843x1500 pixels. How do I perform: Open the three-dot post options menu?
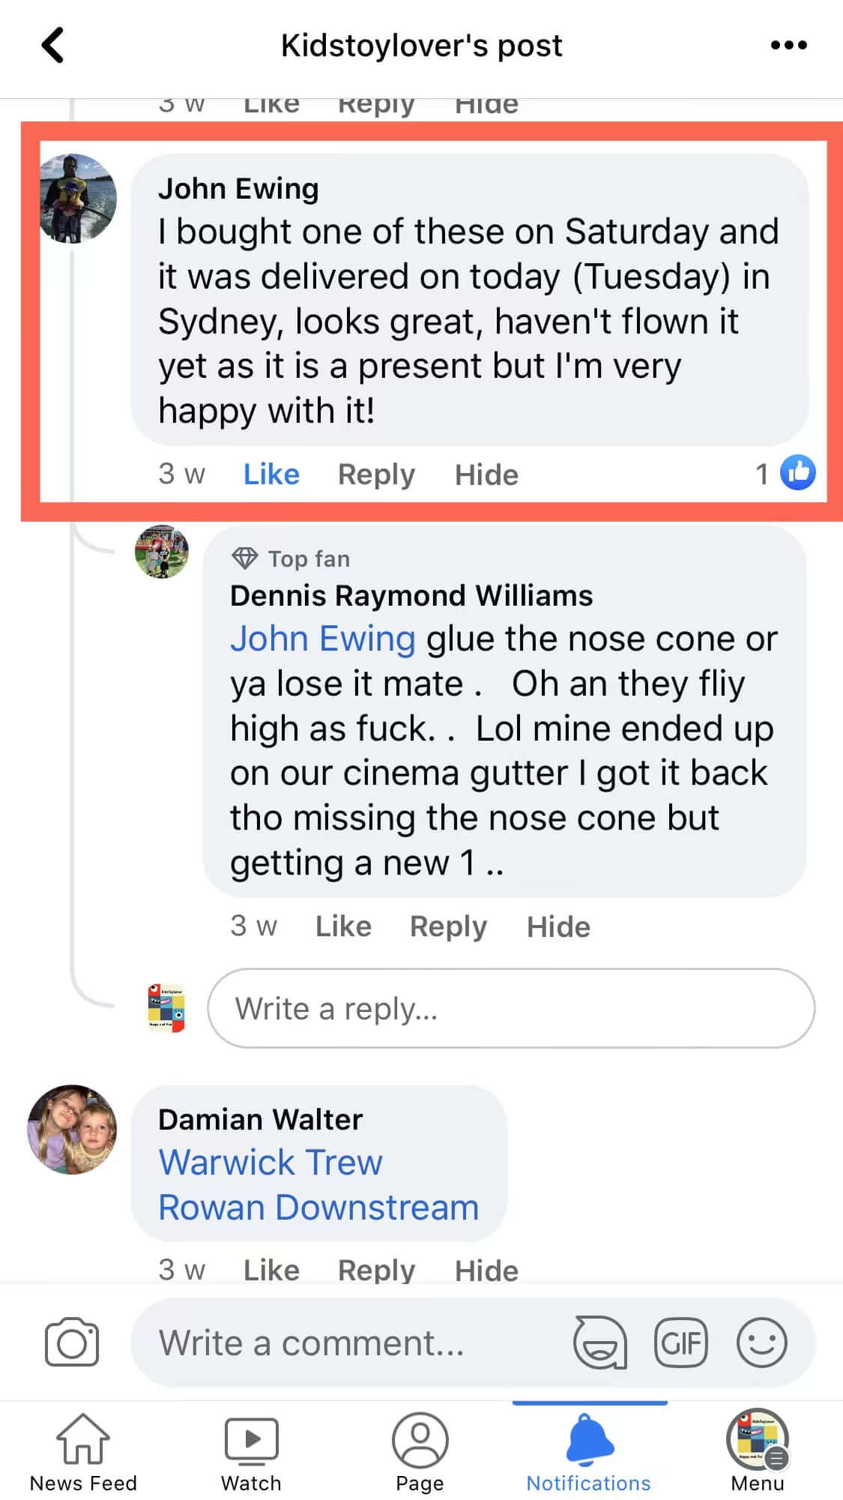pos(788,45)
